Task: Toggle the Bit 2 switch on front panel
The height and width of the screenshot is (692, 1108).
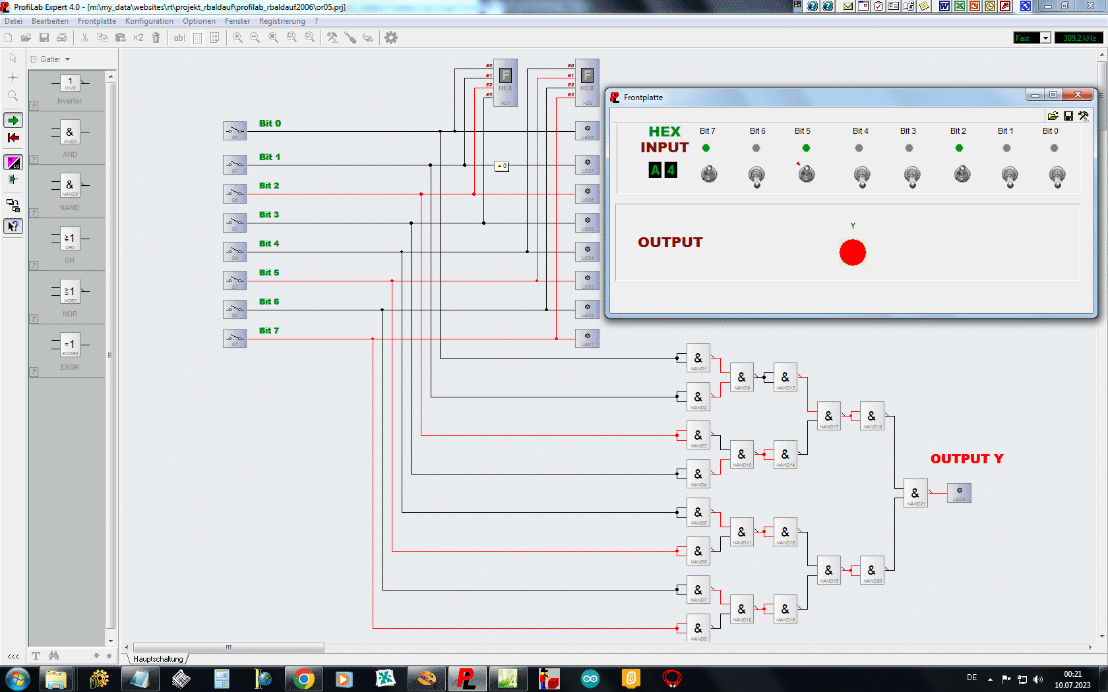Action: [962, 174]
